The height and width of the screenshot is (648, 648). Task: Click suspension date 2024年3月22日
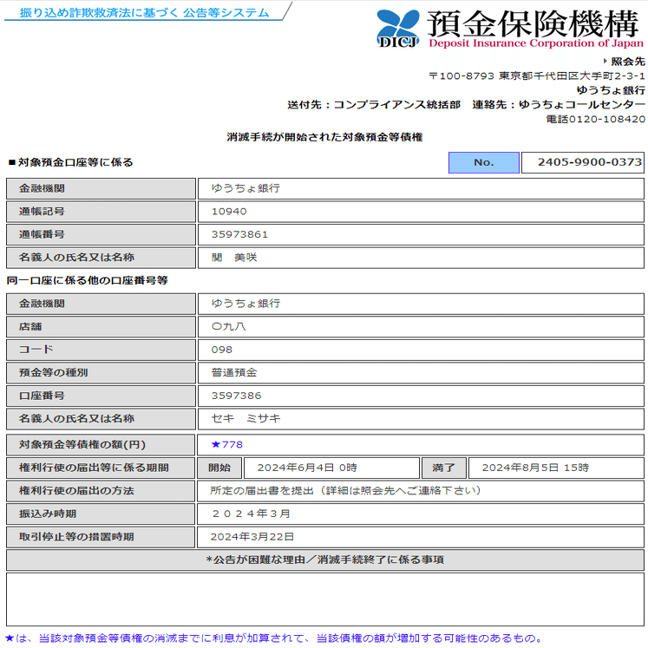[x=252, y=537]
